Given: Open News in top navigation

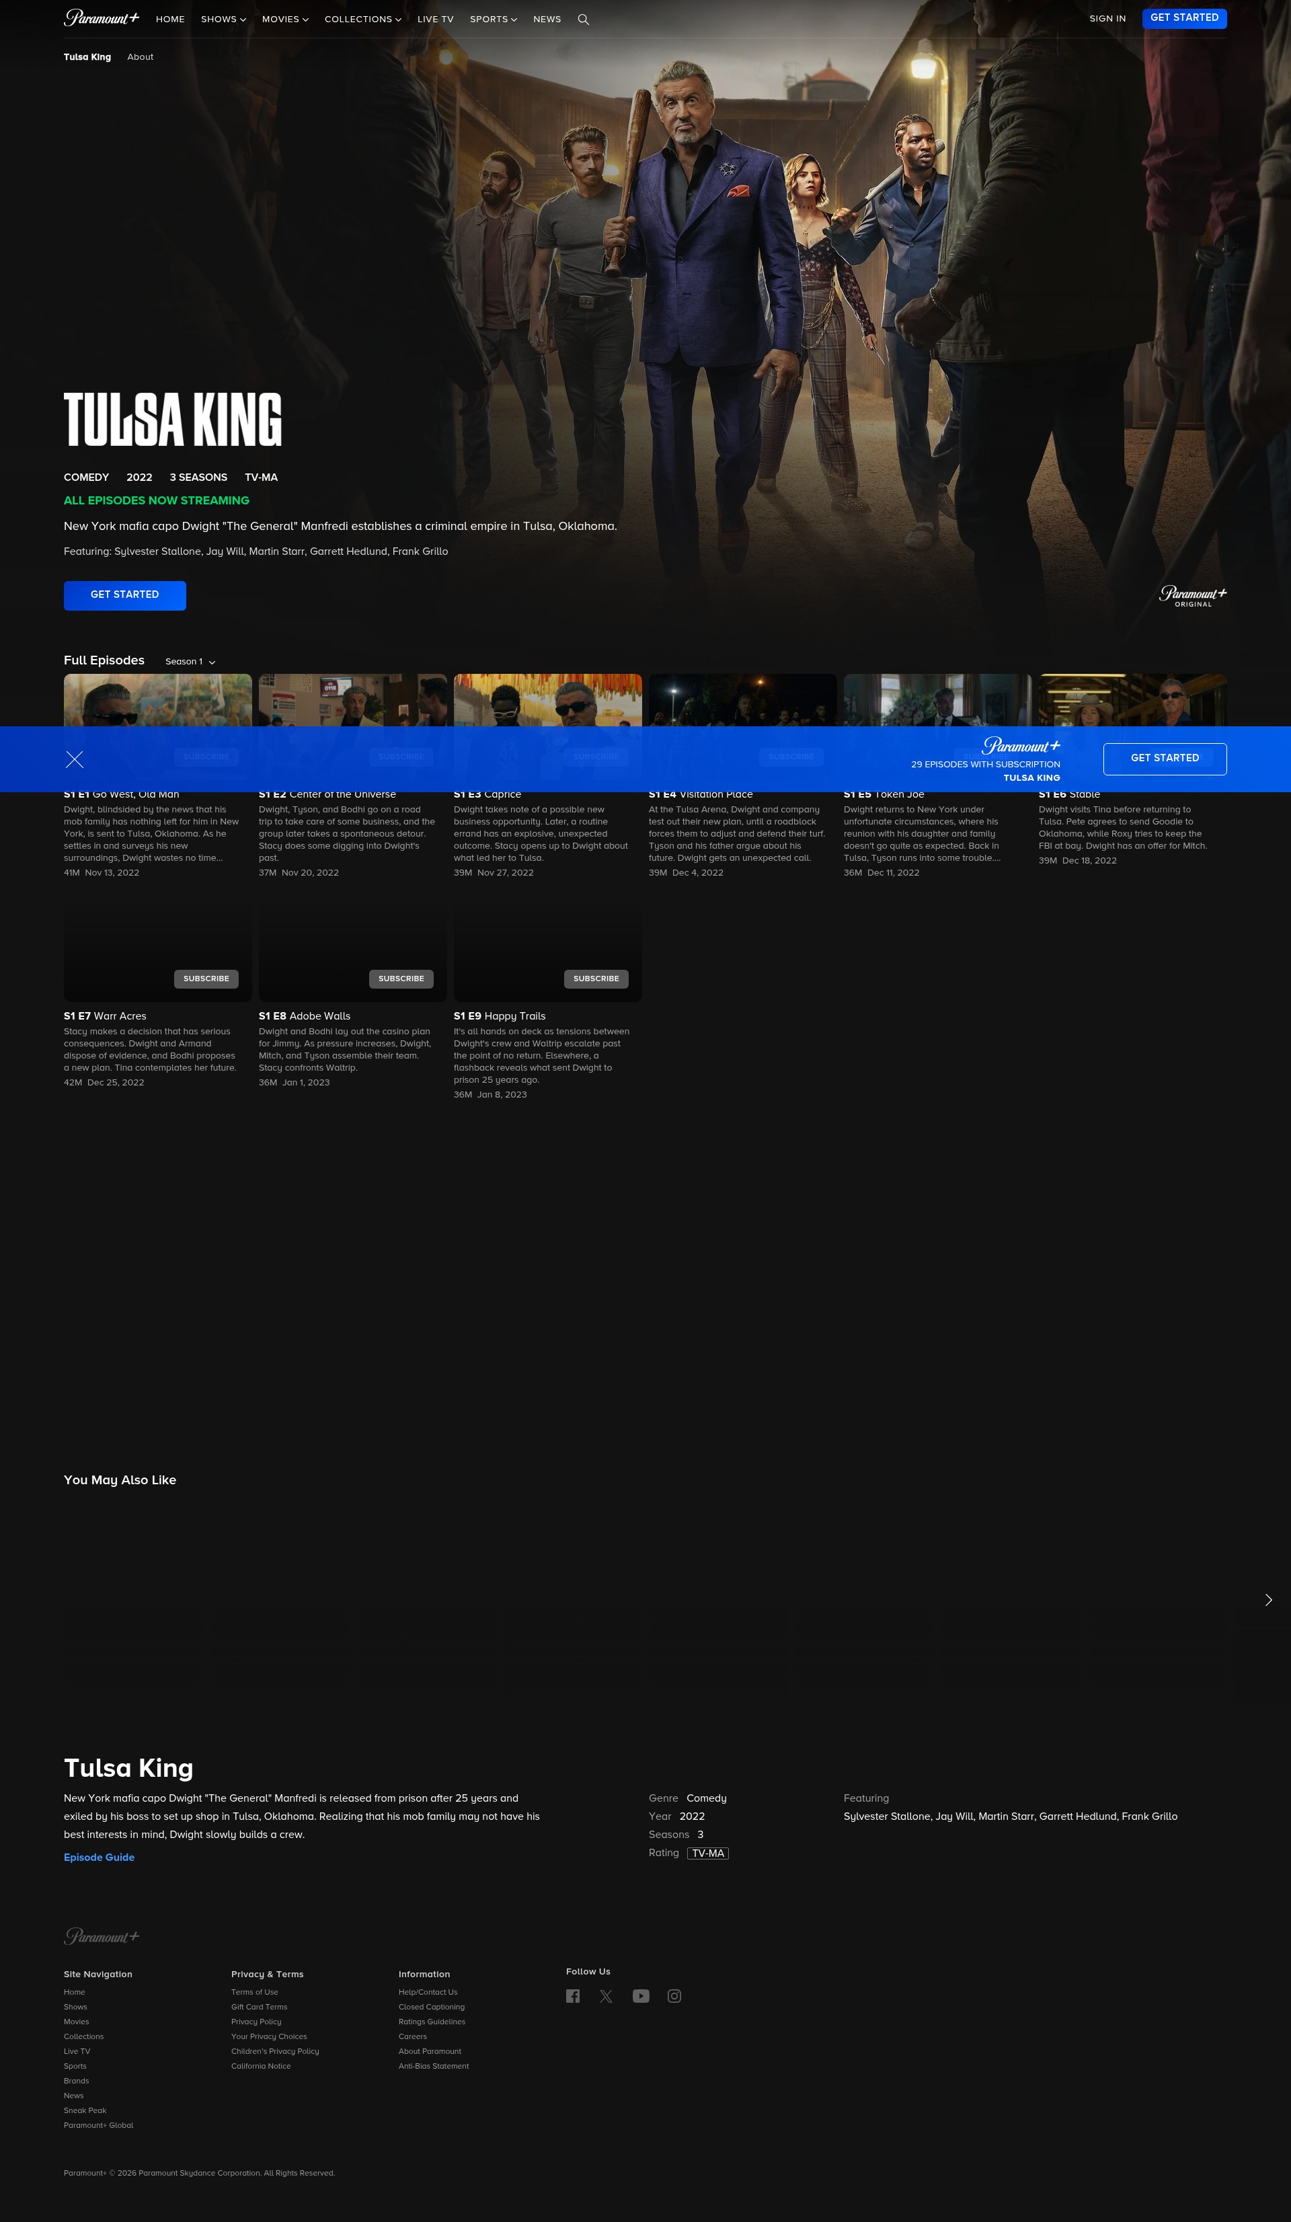Looking at the screenshot, I should (547, 20).
